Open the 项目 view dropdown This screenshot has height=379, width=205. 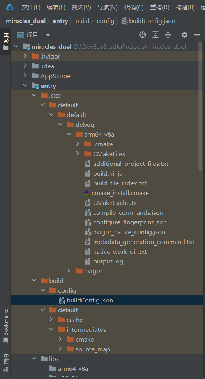point(48,35)
